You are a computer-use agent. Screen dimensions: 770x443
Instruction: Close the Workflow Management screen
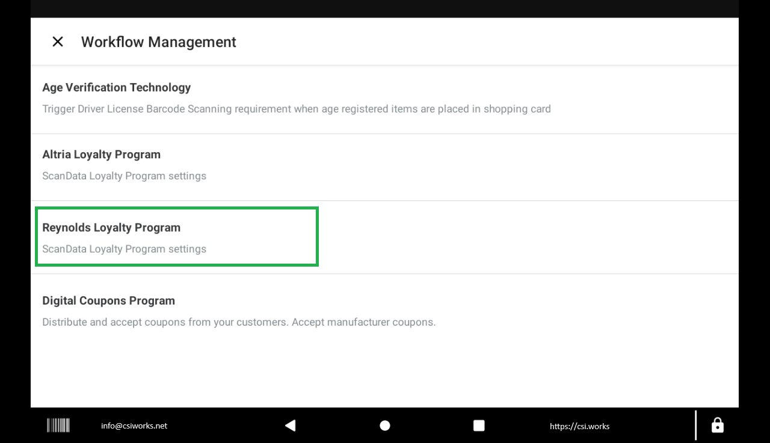pyautogui.click(x=58, y=42)
